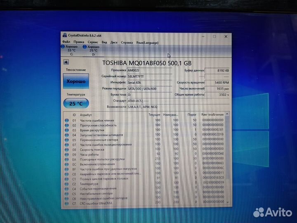Click status icon of attribute 02
Viewport: 297px width, 223px height.
tap(67, 126)
